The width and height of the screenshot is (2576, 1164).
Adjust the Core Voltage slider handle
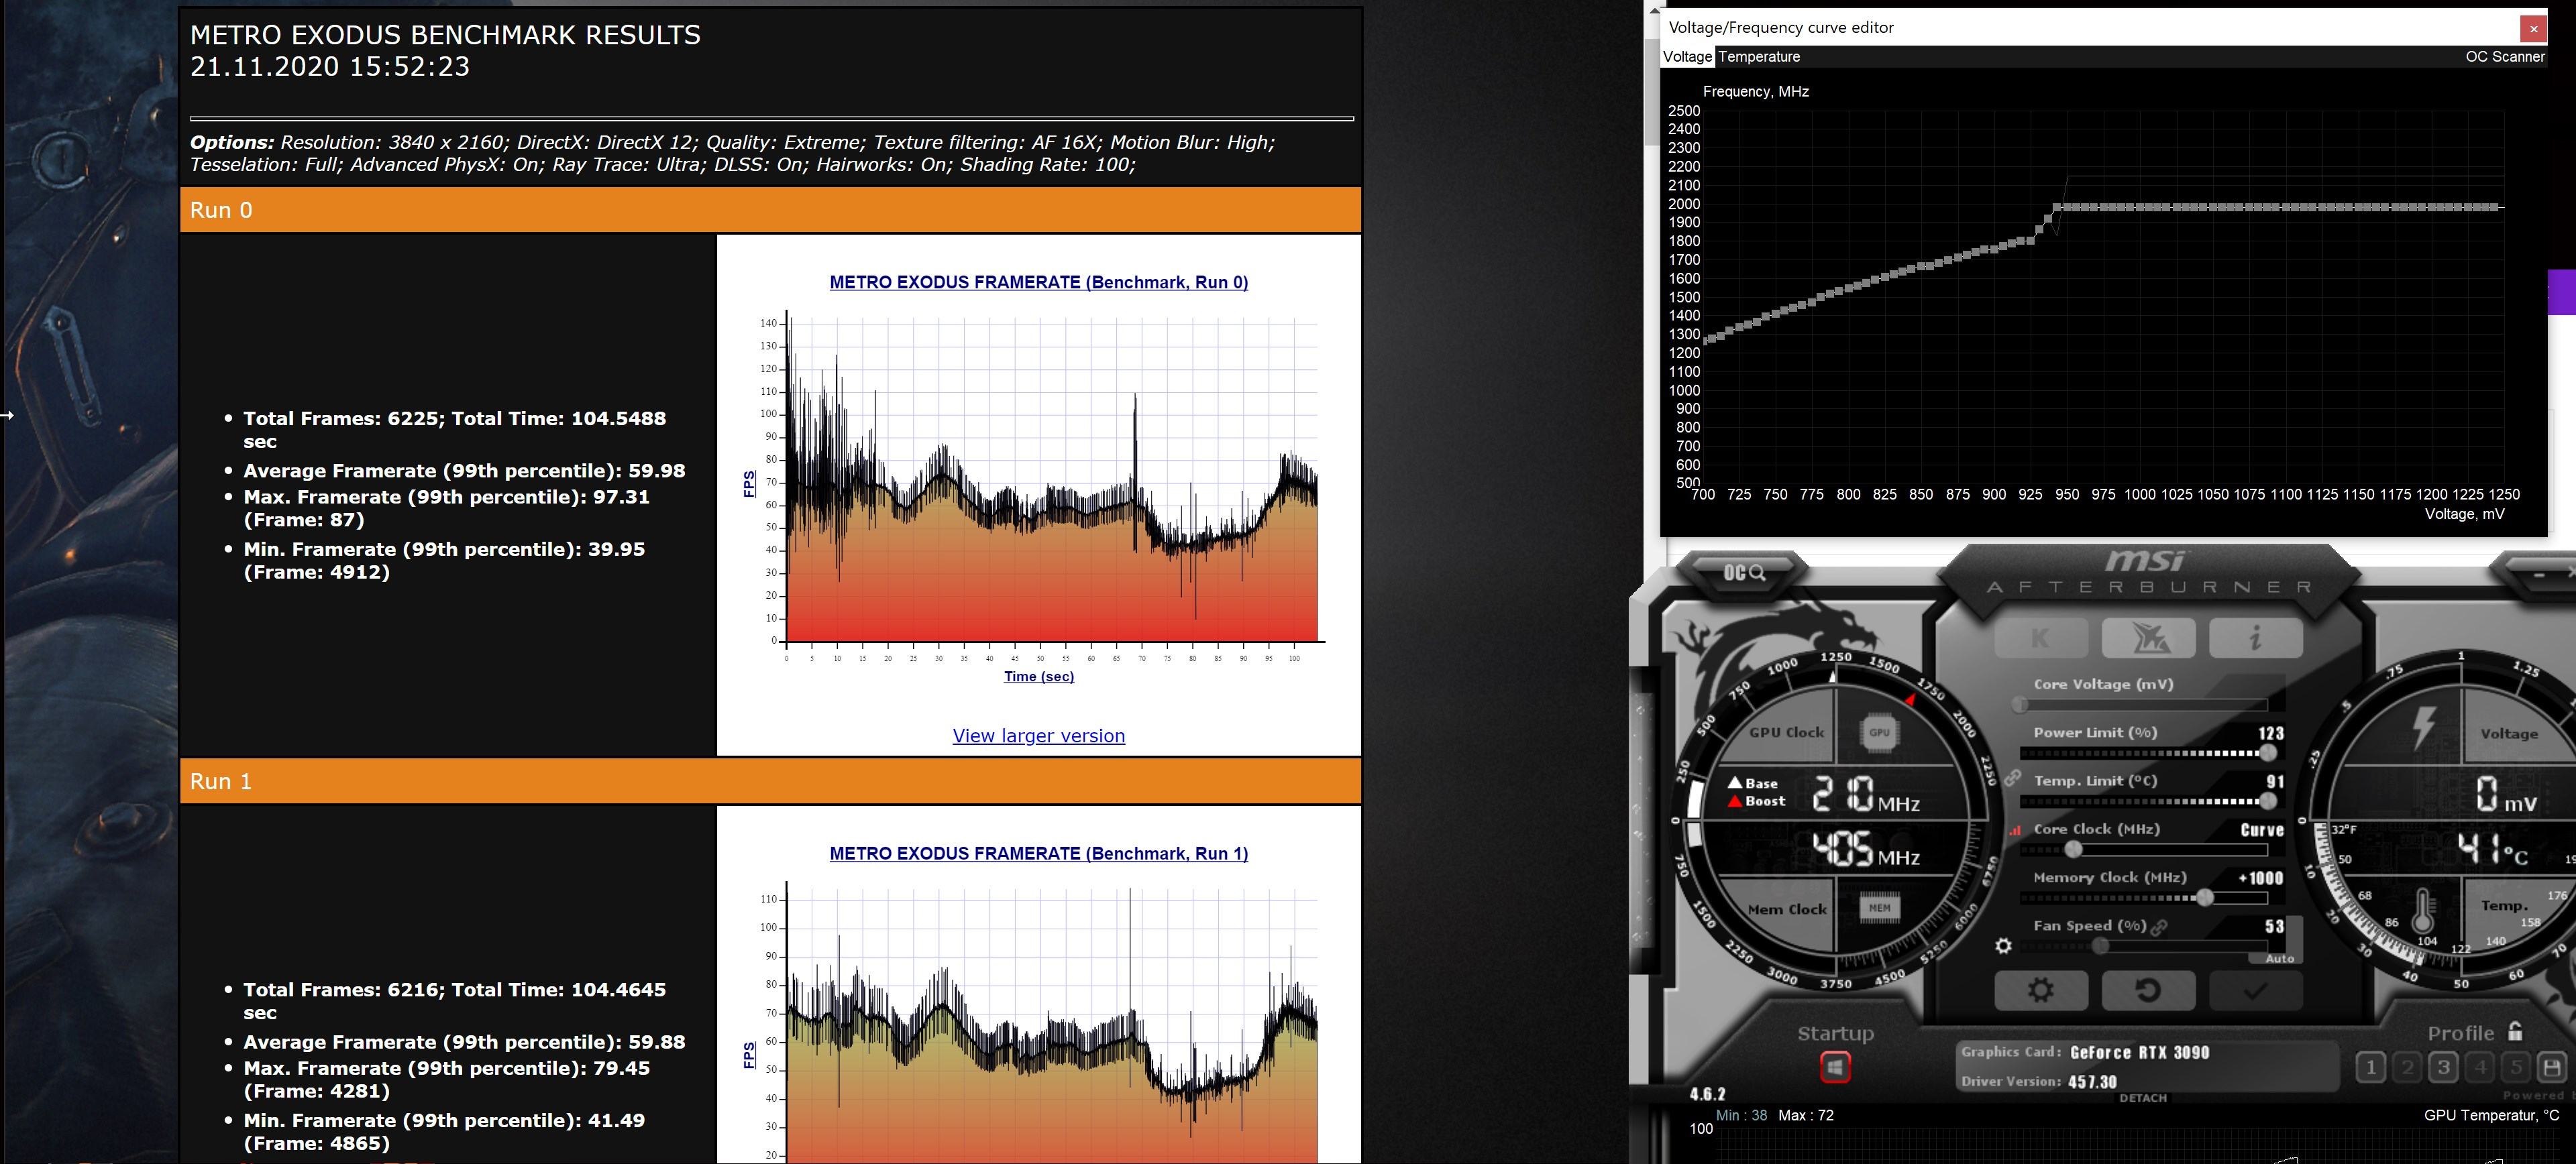tap(2021, 705)
